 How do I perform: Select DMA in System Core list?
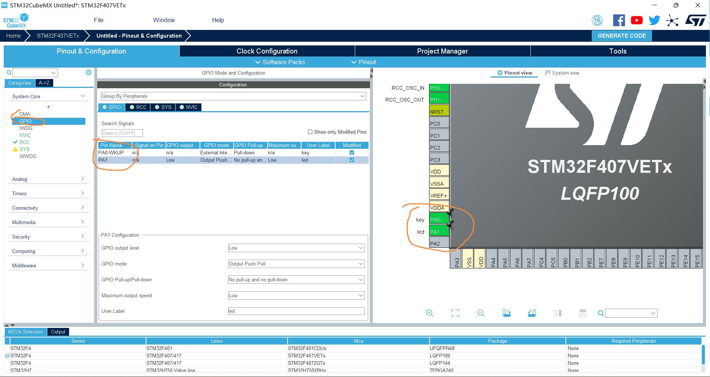click(25, 114)
